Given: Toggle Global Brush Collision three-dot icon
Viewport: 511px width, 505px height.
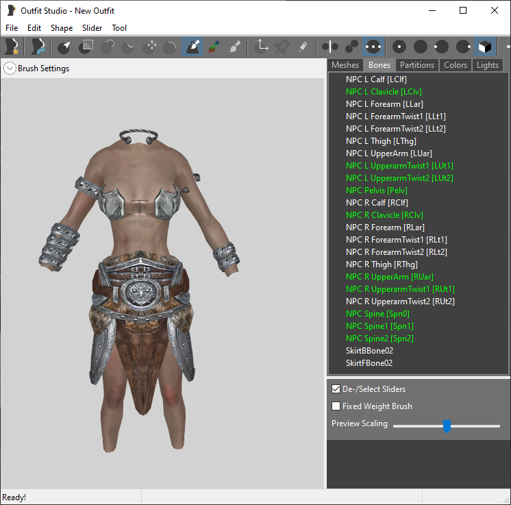Looking at the screenshot, I should 373,47.
